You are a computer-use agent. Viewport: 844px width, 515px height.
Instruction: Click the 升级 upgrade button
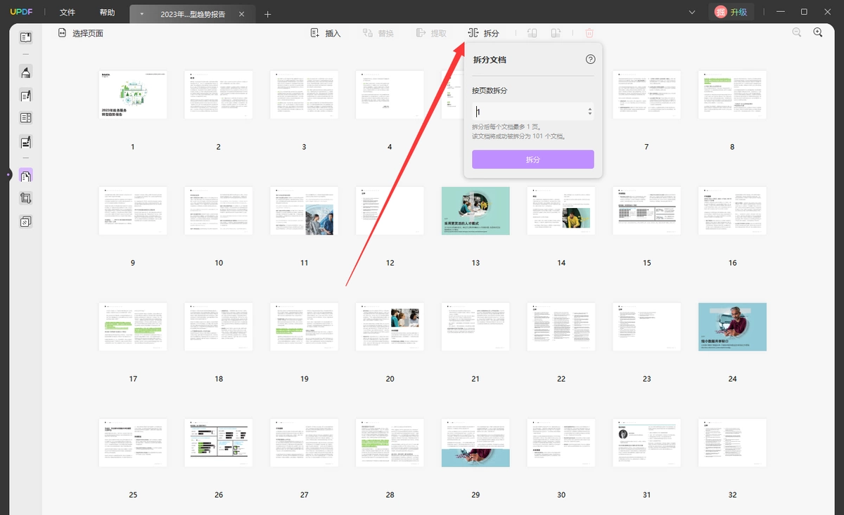(731, 12)
